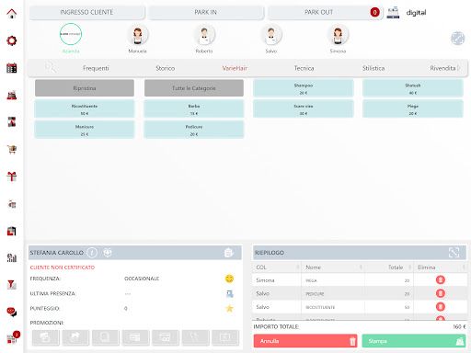Add the Piega 20 € service

[413, 109]
